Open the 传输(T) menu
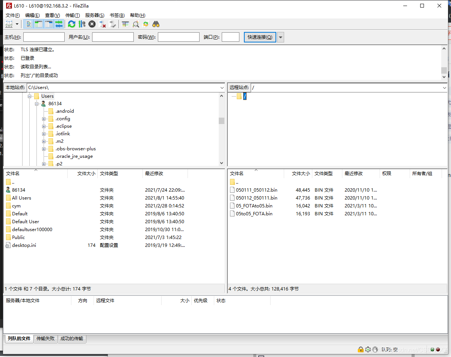451x357 pixels. [x=73, y=15]
